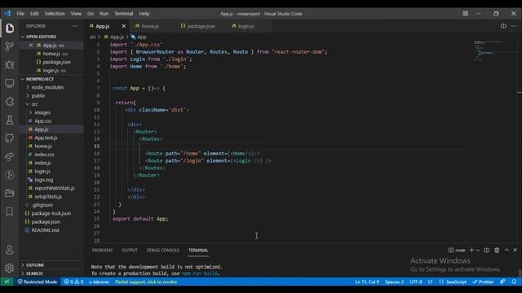The image size is (522, 293).
Task: Close App.js in Open Editors list
Action: [x=31, y=46]
